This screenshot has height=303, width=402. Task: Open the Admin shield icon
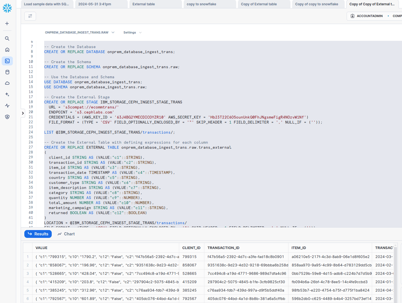7,117
